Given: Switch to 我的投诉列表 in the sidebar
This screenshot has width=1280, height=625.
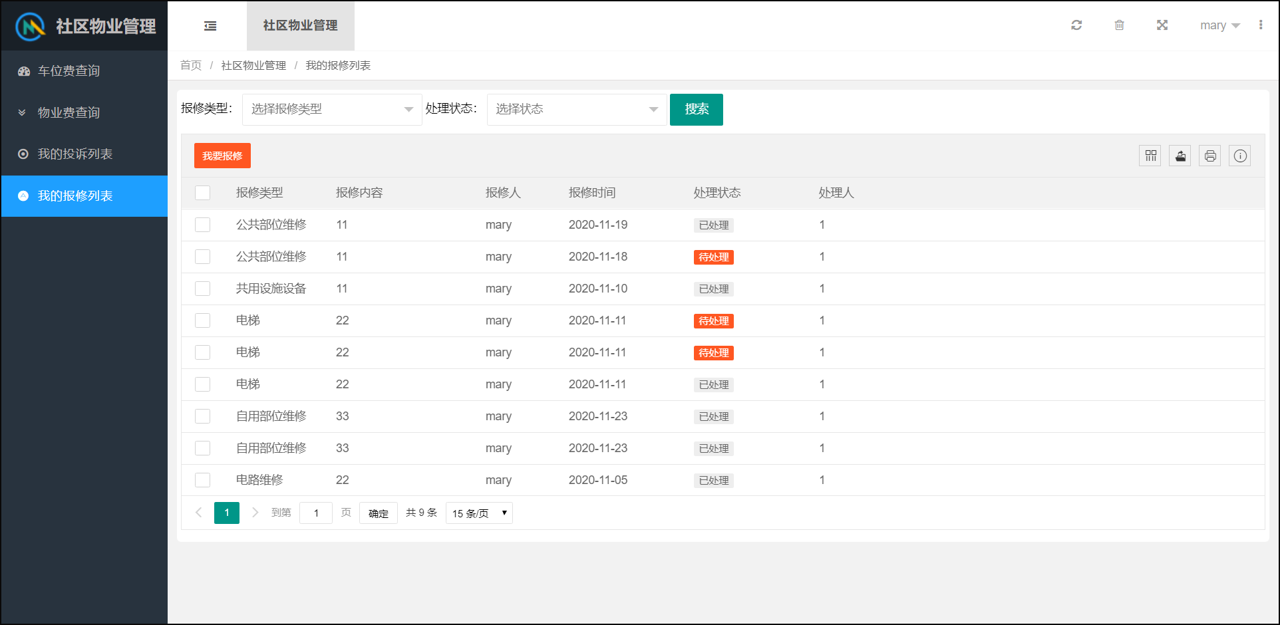Looking at the screenshot, I should 75,154.
